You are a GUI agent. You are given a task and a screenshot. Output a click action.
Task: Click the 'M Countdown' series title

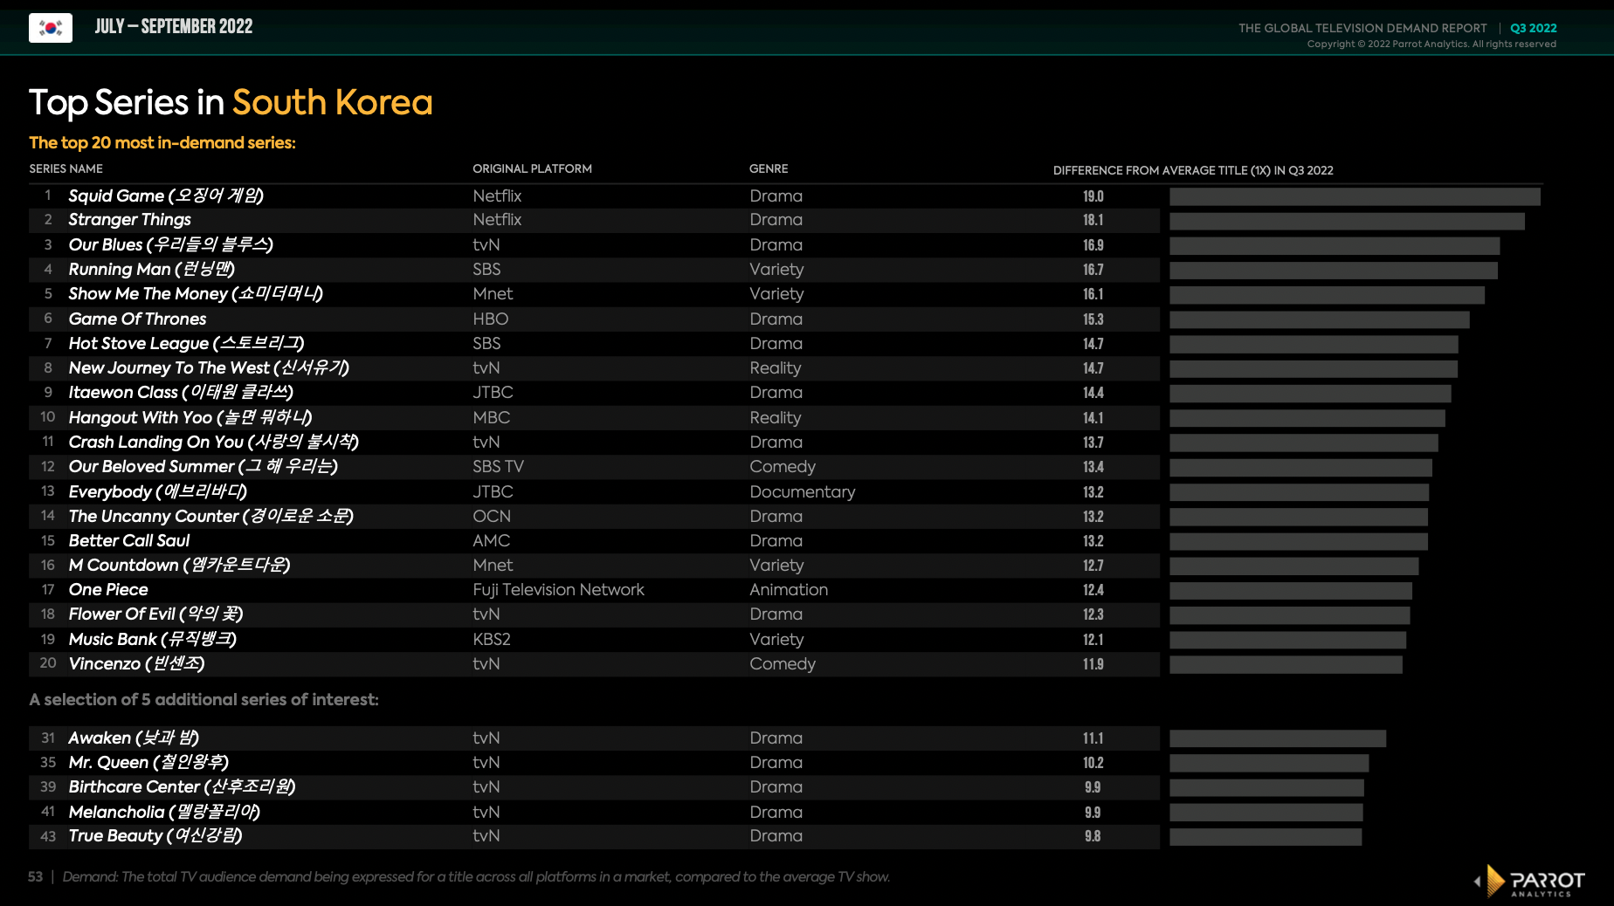(x=179, y=565)
